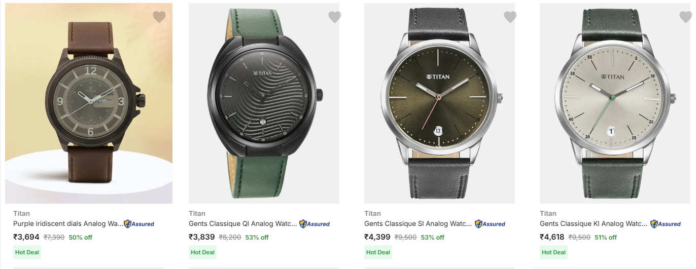Click the ₹3,694 price
Viewport: 696px width, 269px height.
[x=26, y=237]
